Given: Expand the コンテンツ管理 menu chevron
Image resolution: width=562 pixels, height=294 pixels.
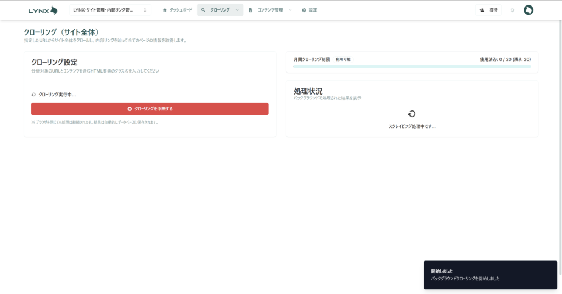Looking at the screenshot, I should 290,10.
